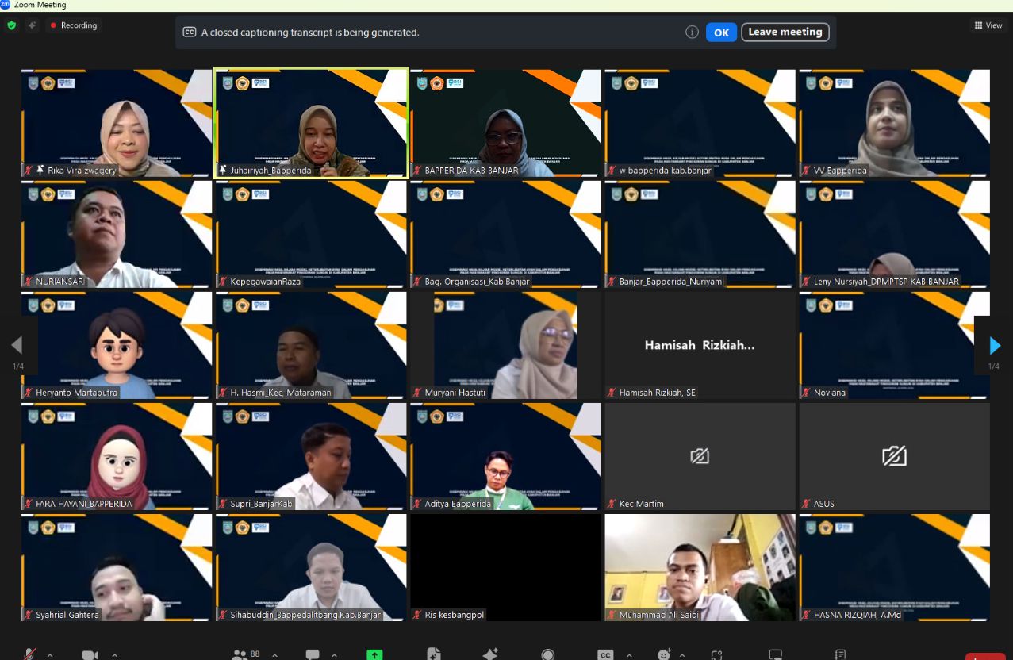
Task: Click the AI Companion sparkle icon in bottom toolbar
Action: [x=490, y=654]
